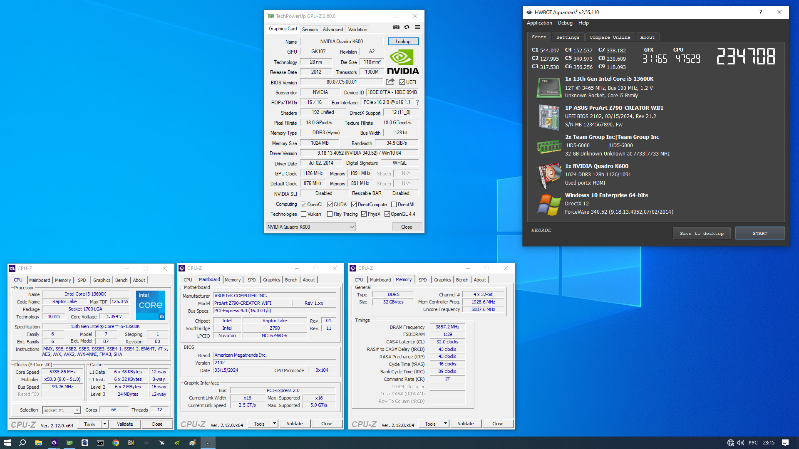Viewport: 799px width, 449px height.
Task: Toggle the Ray Tracing checkbox
Action: click(330, 214)
